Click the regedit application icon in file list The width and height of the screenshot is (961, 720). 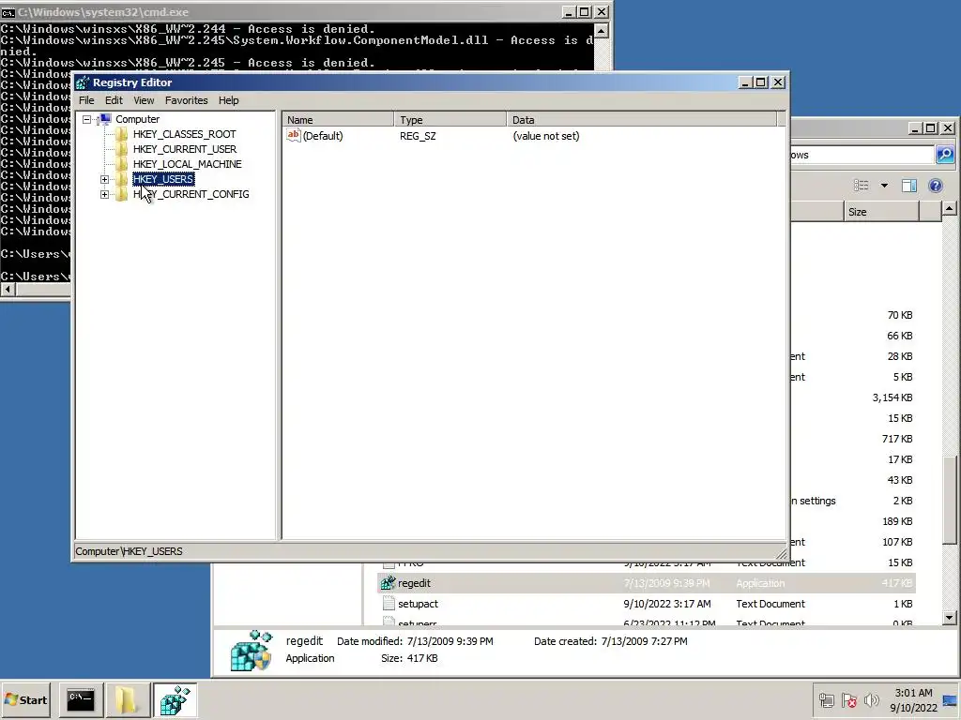388,583
